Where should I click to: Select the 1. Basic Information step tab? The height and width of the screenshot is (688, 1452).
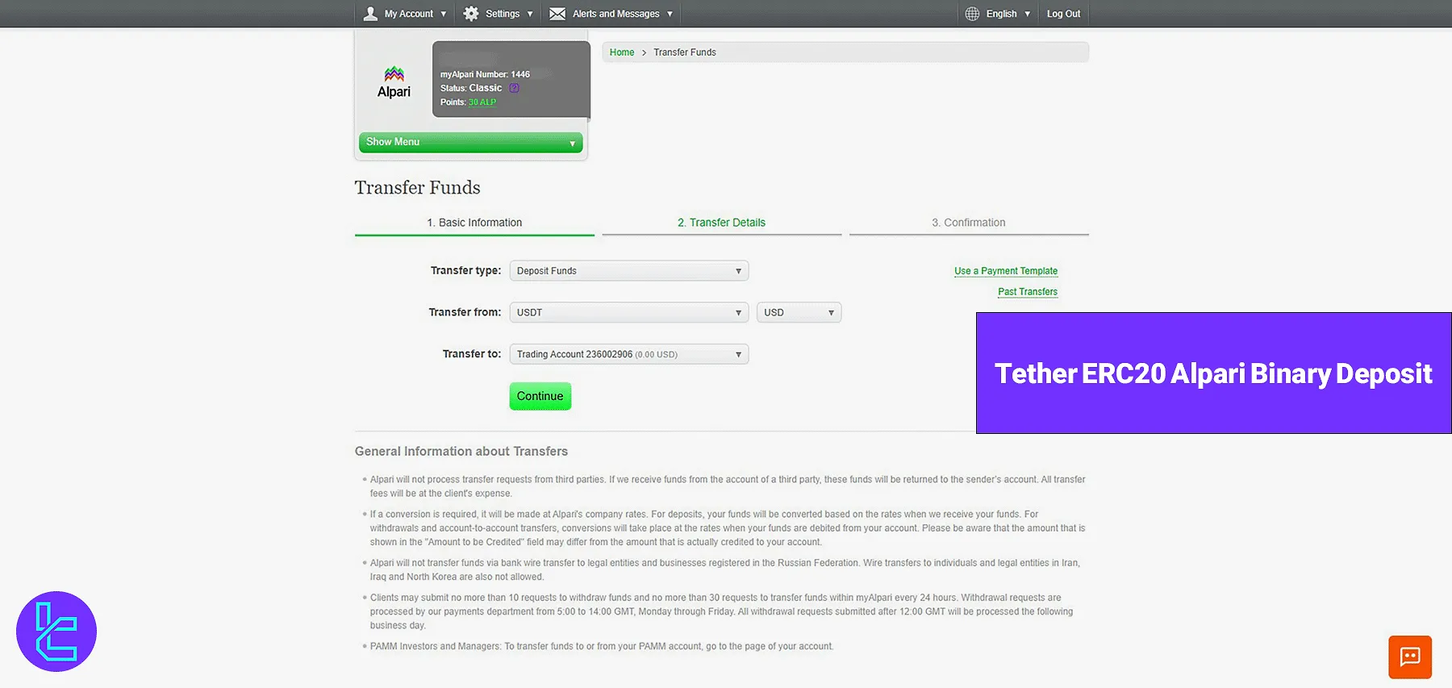(474, 223)
